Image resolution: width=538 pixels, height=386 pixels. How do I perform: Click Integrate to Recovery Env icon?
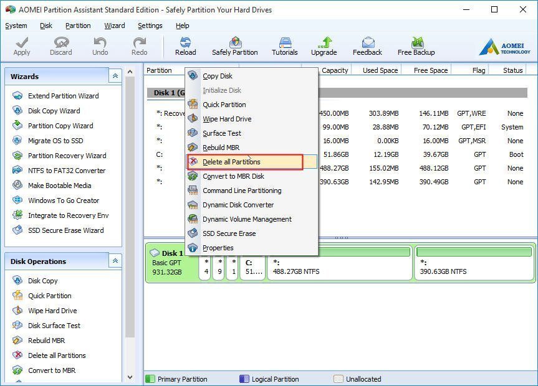tap(17, 215)
